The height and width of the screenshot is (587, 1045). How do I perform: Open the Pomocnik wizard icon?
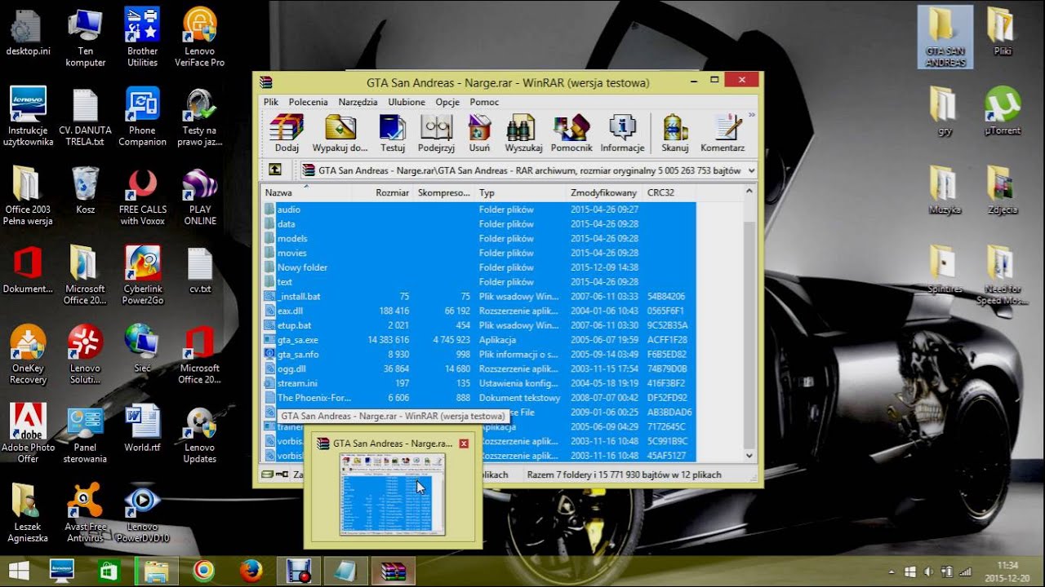tap(571, 134)
